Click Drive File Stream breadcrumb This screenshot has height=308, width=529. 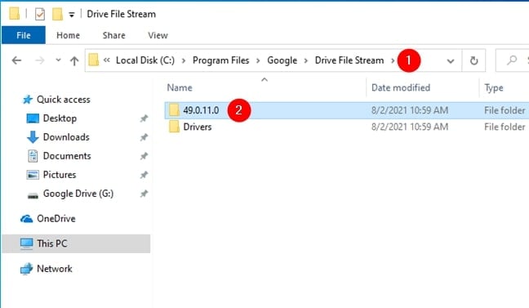(x=349, y=60)
